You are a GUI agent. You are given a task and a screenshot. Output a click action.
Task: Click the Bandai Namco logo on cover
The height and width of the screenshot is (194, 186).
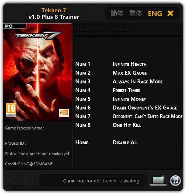64,113
